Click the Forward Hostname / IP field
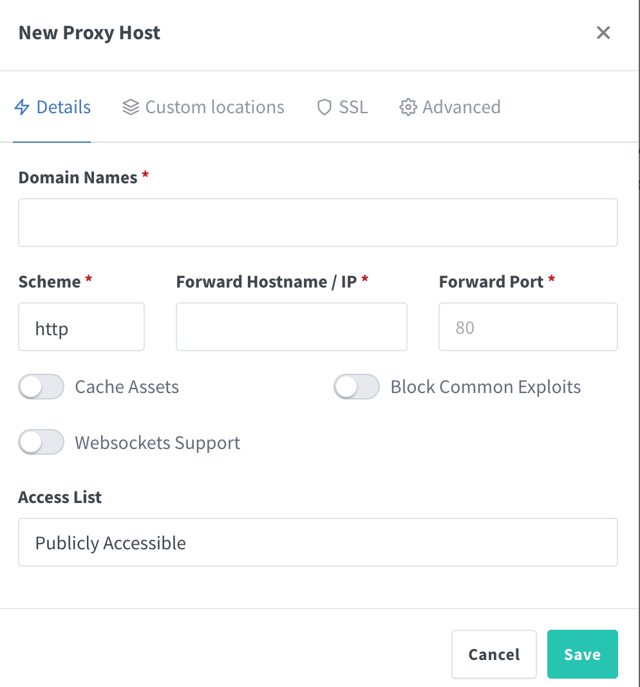 pyautogui.click(x=291, y=327)
